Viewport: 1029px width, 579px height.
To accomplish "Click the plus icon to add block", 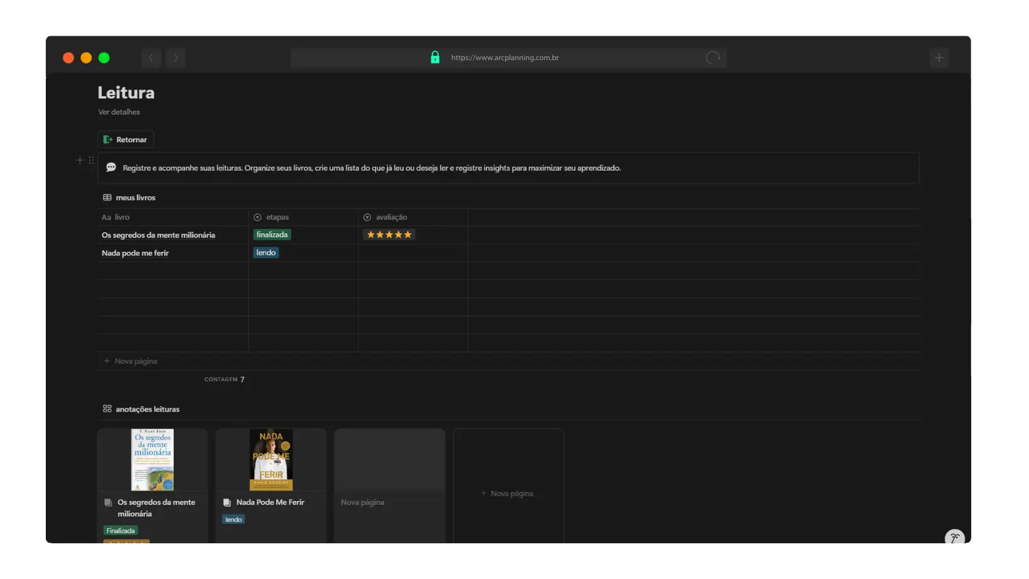I will pyautogui.click(x=80, y=160).
